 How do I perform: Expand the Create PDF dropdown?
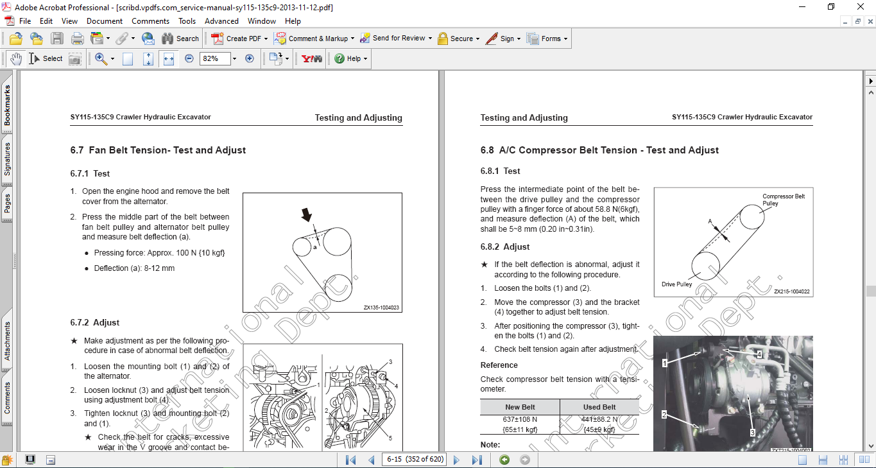pos(266,39)
